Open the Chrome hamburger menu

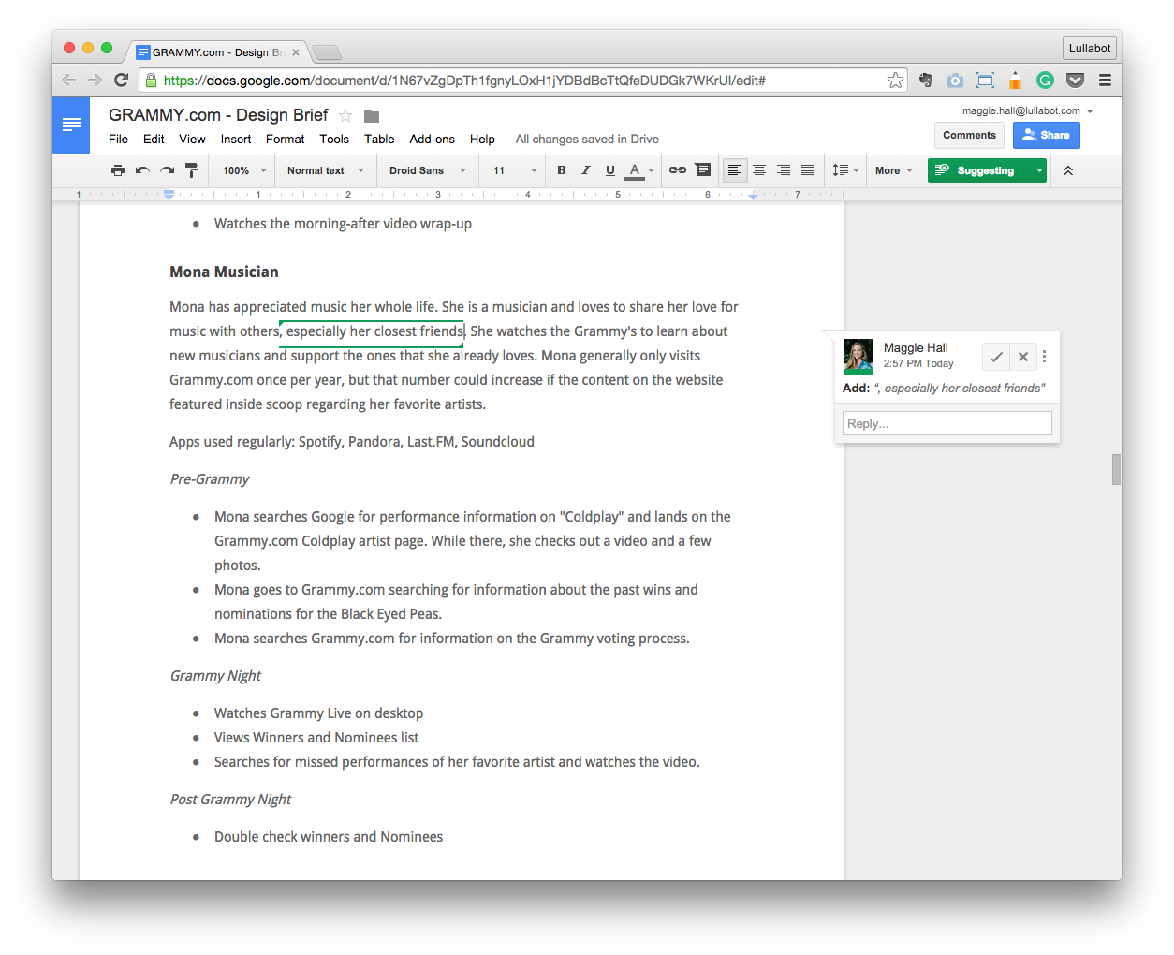click(x=1105, y=81)
